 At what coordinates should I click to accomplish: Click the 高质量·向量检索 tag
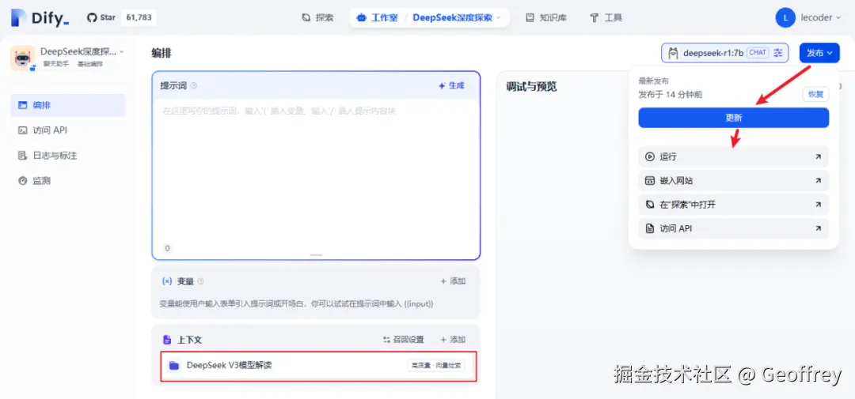[435, 366]
